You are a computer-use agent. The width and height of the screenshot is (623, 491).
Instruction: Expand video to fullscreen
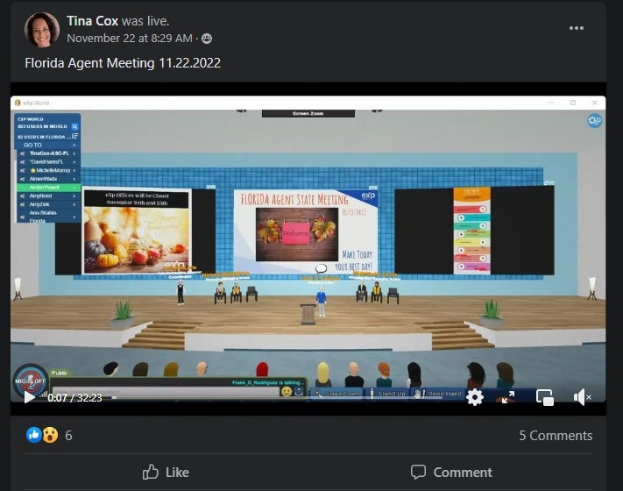[x=508, y=397]
